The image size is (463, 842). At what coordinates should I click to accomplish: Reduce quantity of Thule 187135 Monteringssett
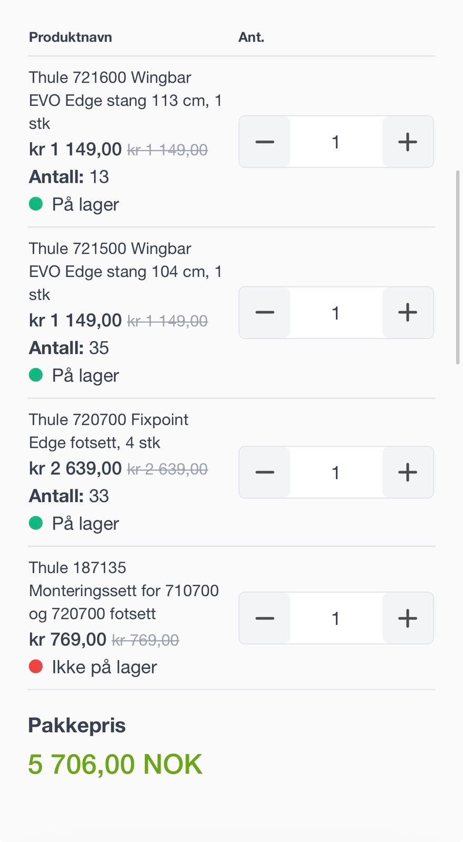click(265, 618)
